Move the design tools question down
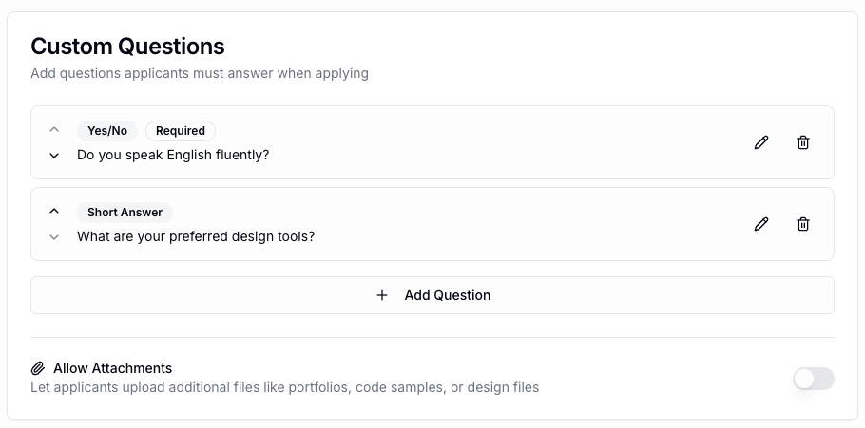This screenshot has width=865, height=428. [x=54, y=236]
